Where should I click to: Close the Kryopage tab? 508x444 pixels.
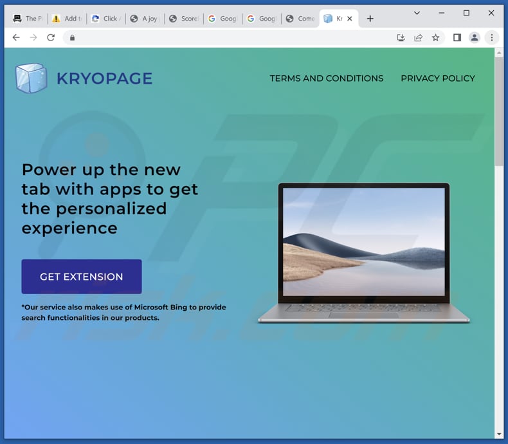[350, 19]
